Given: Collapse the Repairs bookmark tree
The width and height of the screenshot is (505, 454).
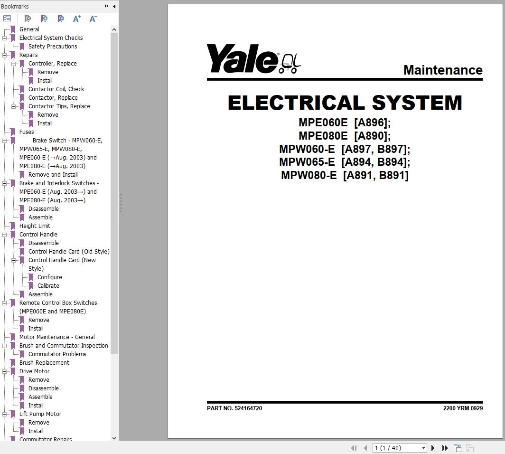Looking at the screenshot, I should pos(5,55).
